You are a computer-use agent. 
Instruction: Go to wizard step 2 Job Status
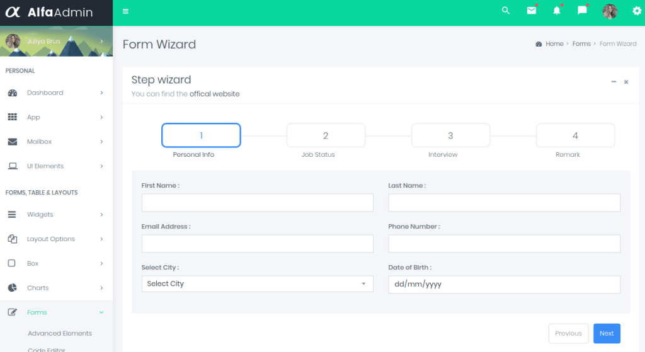point(326,135)
